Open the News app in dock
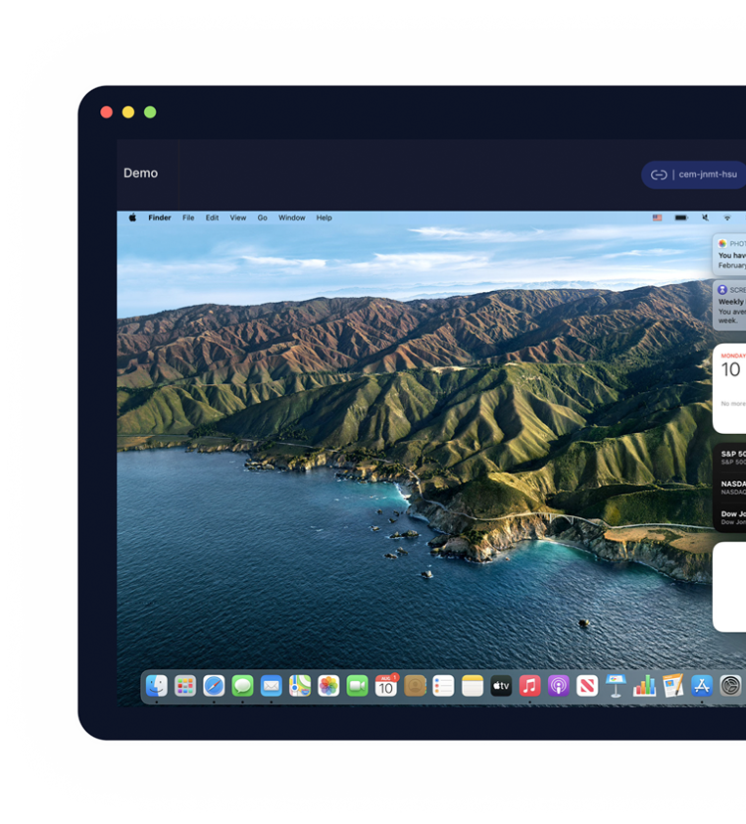Viewport: 746px width, 824px height. click(587, 686)
